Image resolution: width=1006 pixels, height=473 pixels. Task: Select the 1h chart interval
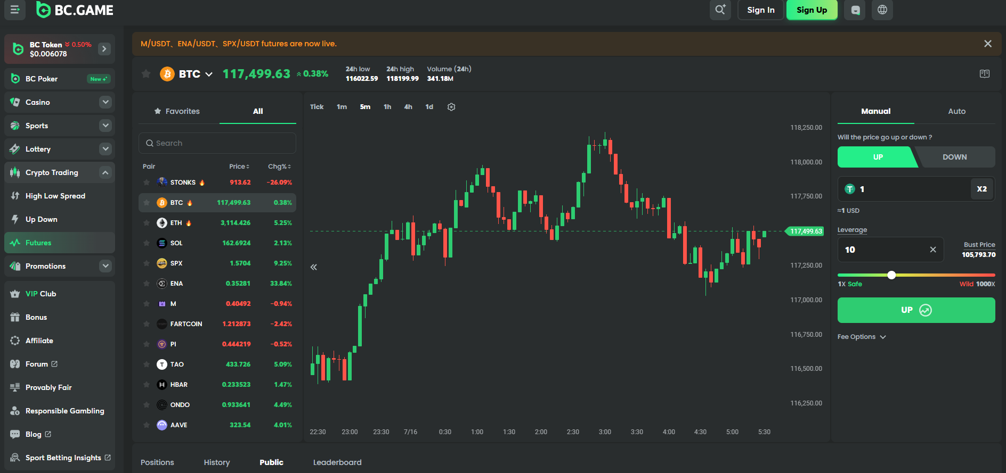coord(387,107)
